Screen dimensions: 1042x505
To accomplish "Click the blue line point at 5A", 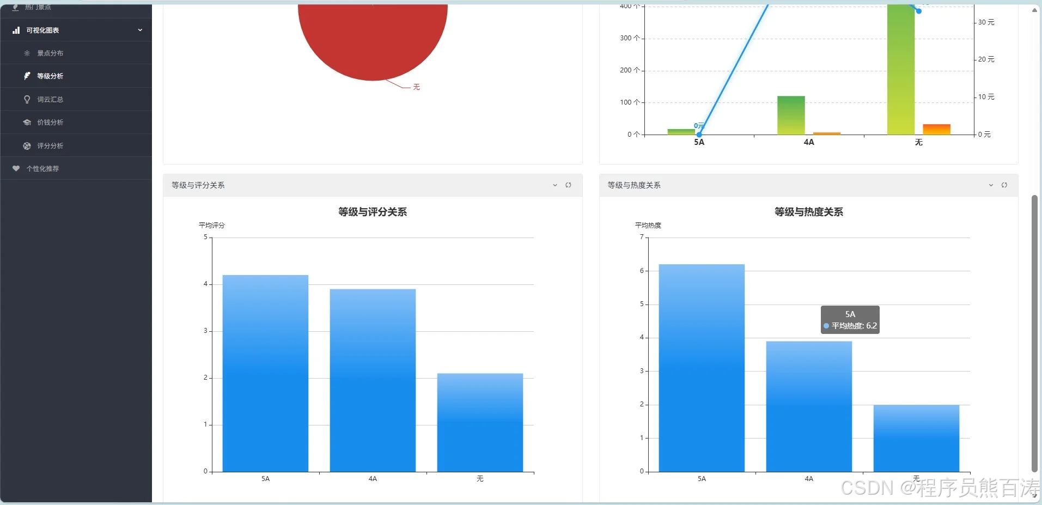I will [699, 134].
